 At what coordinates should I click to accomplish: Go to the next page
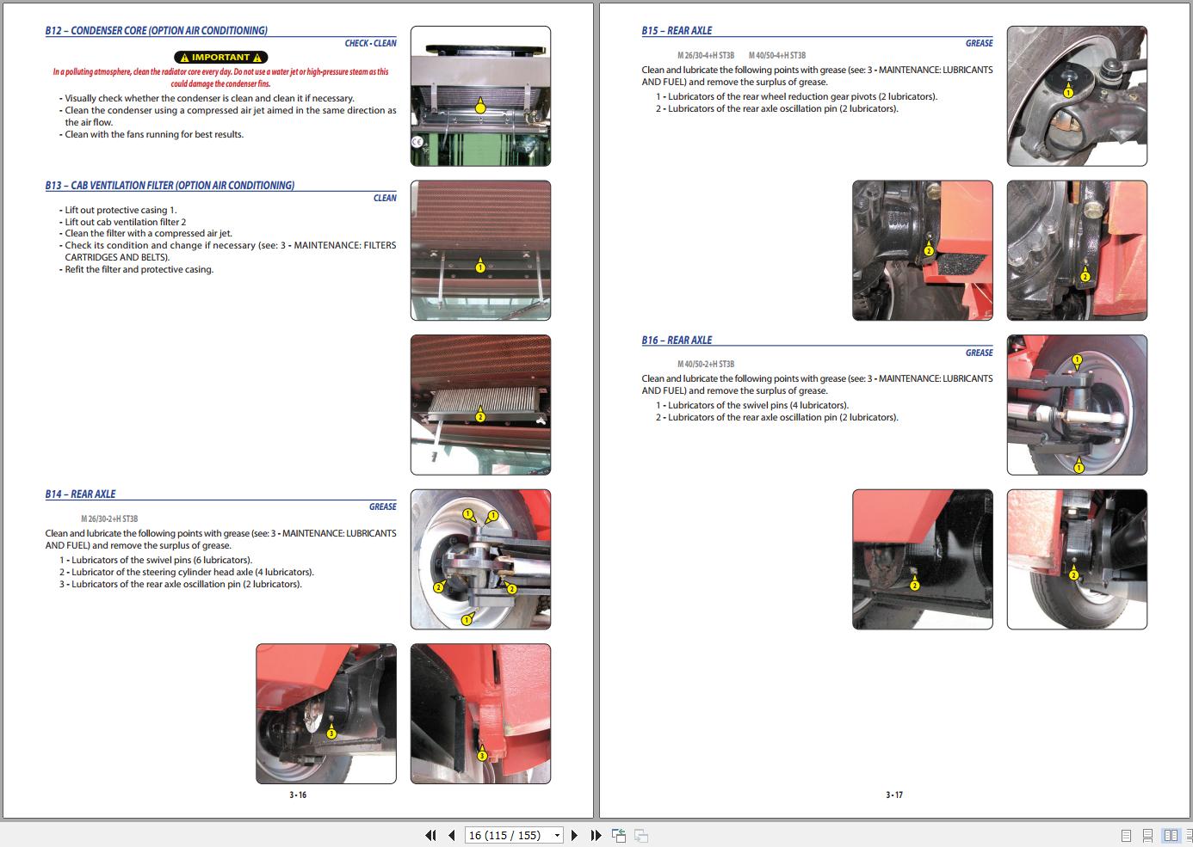pos(575,835)
